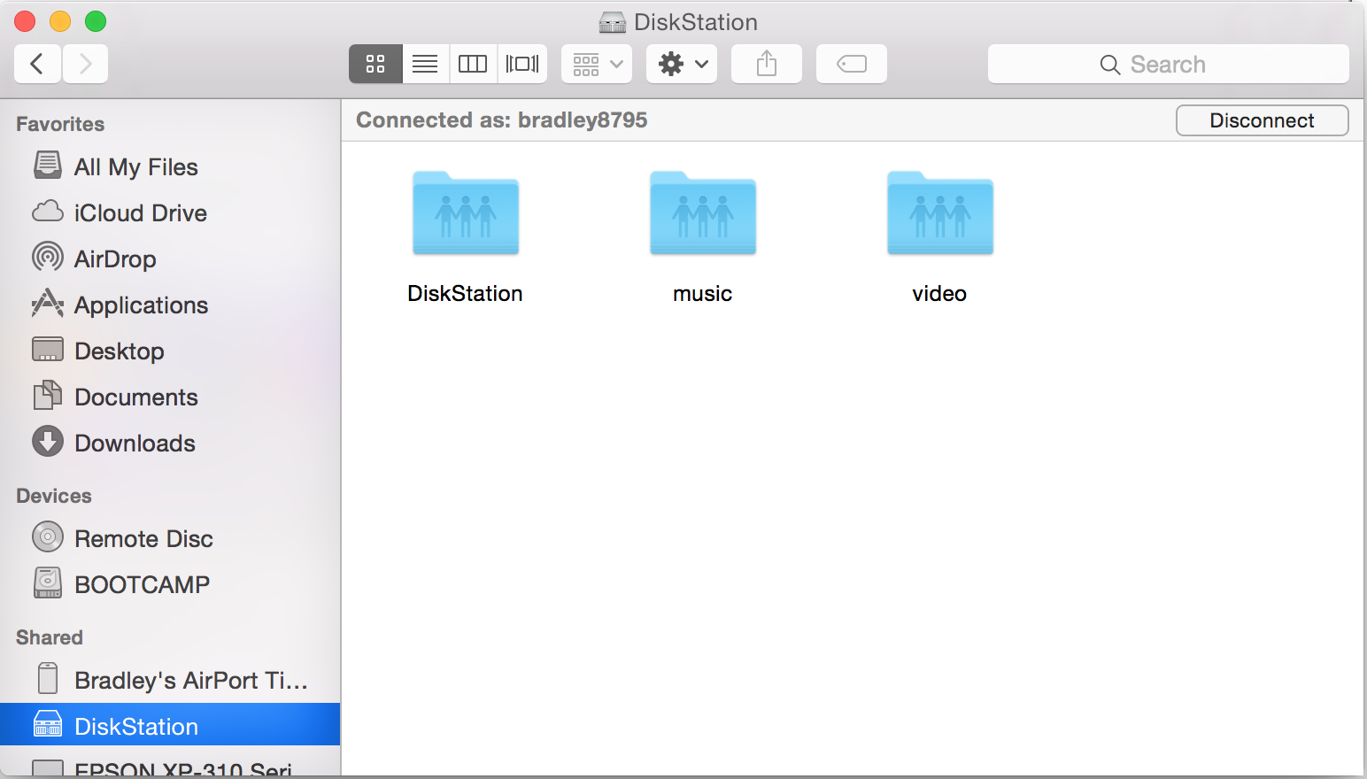
Task: Switch to Cover Flow view
Action: [x=522, y=64]
